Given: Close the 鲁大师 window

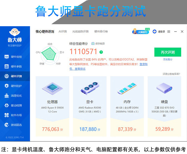Looking at the screenshot, I should 182,31.
